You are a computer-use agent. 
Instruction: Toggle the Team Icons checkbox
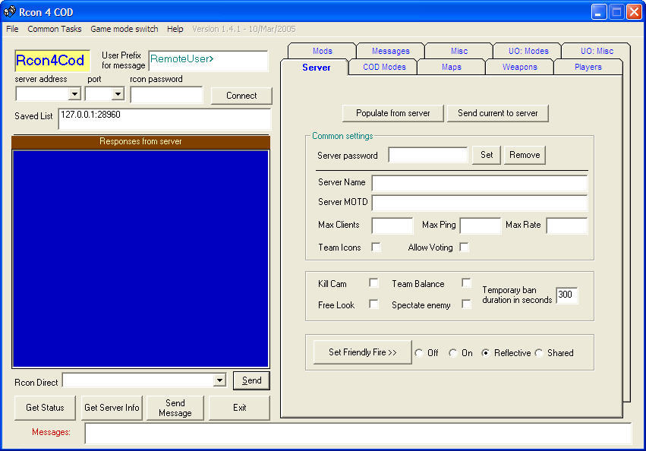[376, 247]
